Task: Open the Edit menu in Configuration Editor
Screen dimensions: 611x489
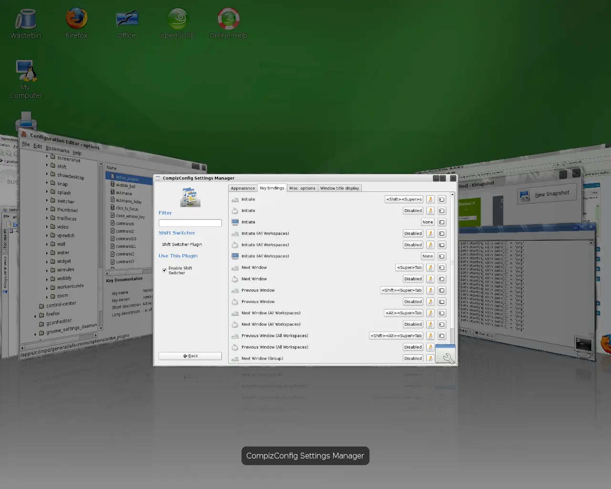Action: click(x=38, y=146)
